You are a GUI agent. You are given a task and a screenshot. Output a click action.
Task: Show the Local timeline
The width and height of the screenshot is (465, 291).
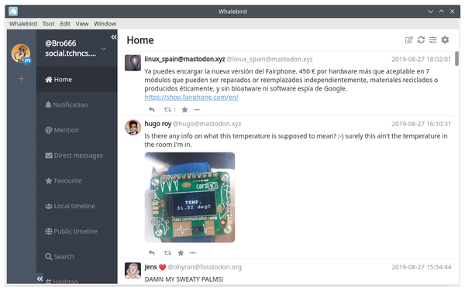coord(77,206)
